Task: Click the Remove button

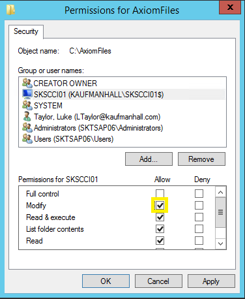Action: [201, 159]
